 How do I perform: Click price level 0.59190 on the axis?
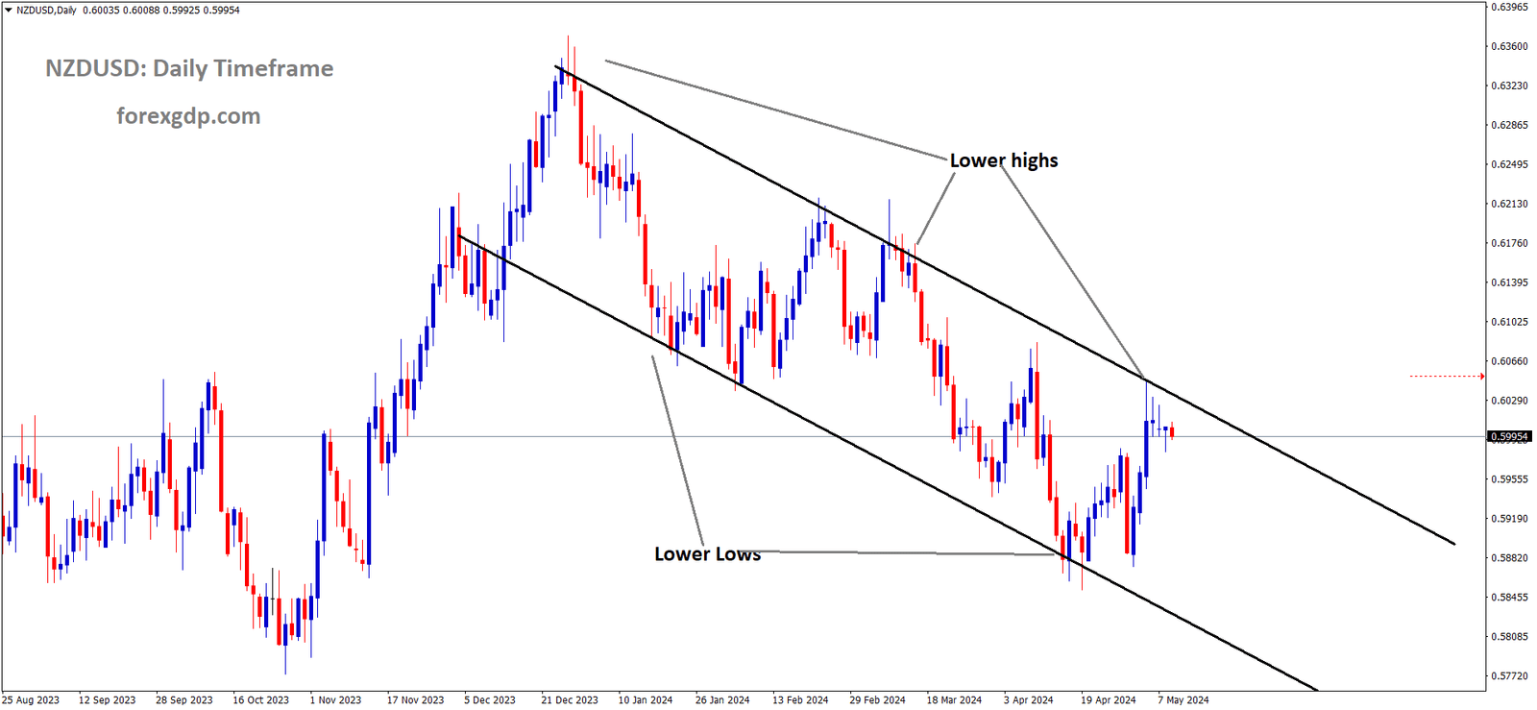pyautogui.click(x=1508, y=518)
